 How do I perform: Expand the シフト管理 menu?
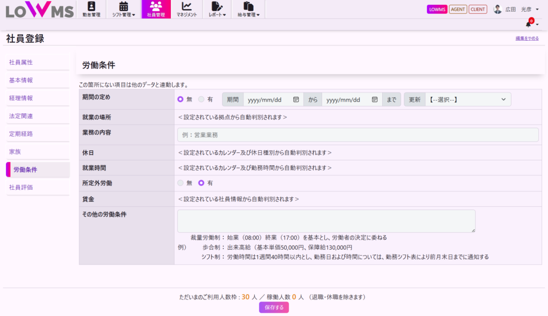click(124, 9)
